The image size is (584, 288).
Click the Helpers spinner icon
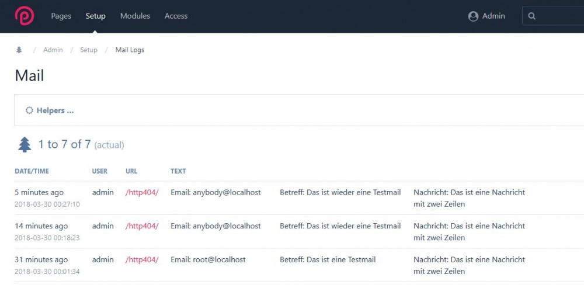(x=29, y=110)
